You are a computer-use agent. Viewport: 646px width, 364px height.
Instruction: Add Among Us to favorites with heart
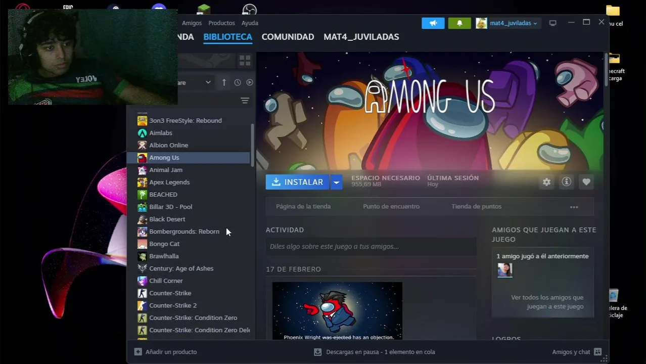coord(586,182)
